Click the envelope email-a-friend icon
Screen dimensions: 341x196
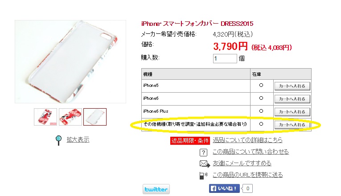tap(205, 163)
